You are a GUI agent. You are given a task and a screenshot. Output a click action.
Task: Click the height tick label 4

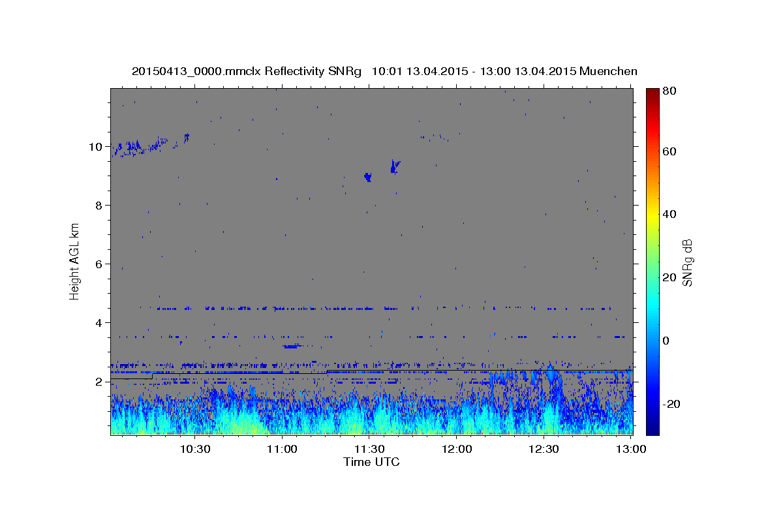tap(99, 323)
